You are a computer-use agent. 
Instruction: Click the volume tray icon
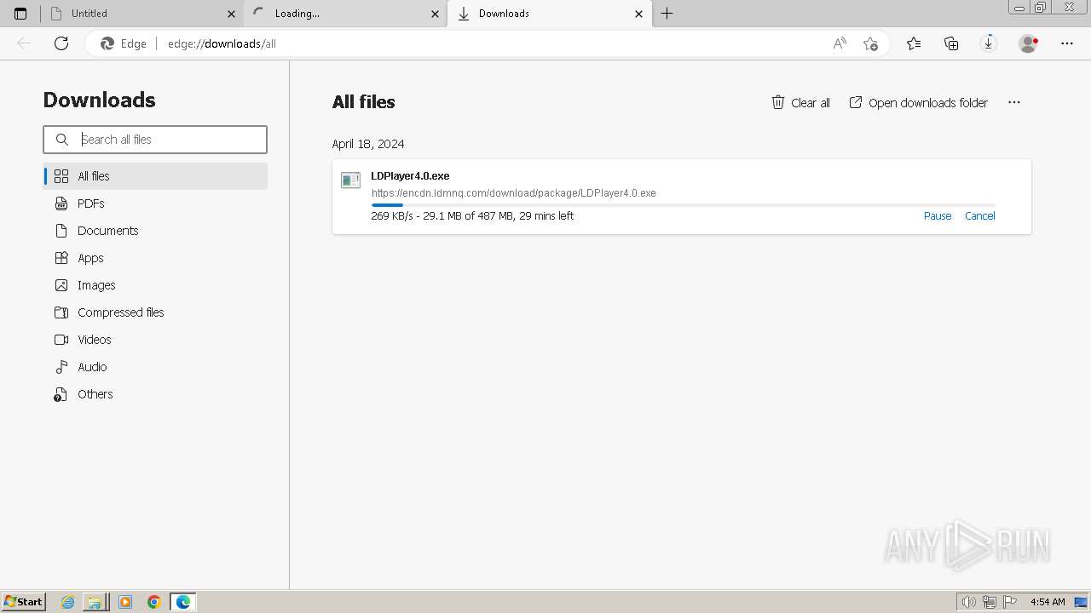[x=969, y=602]
